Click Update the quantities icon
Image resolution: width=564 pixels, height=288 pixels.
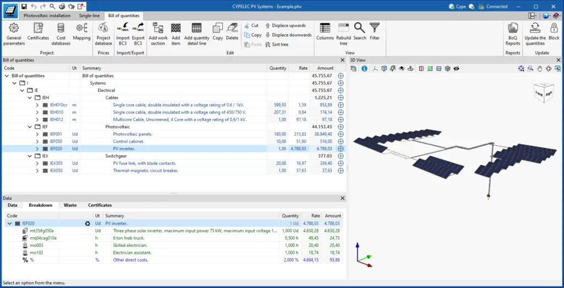[x=535, y=33]
